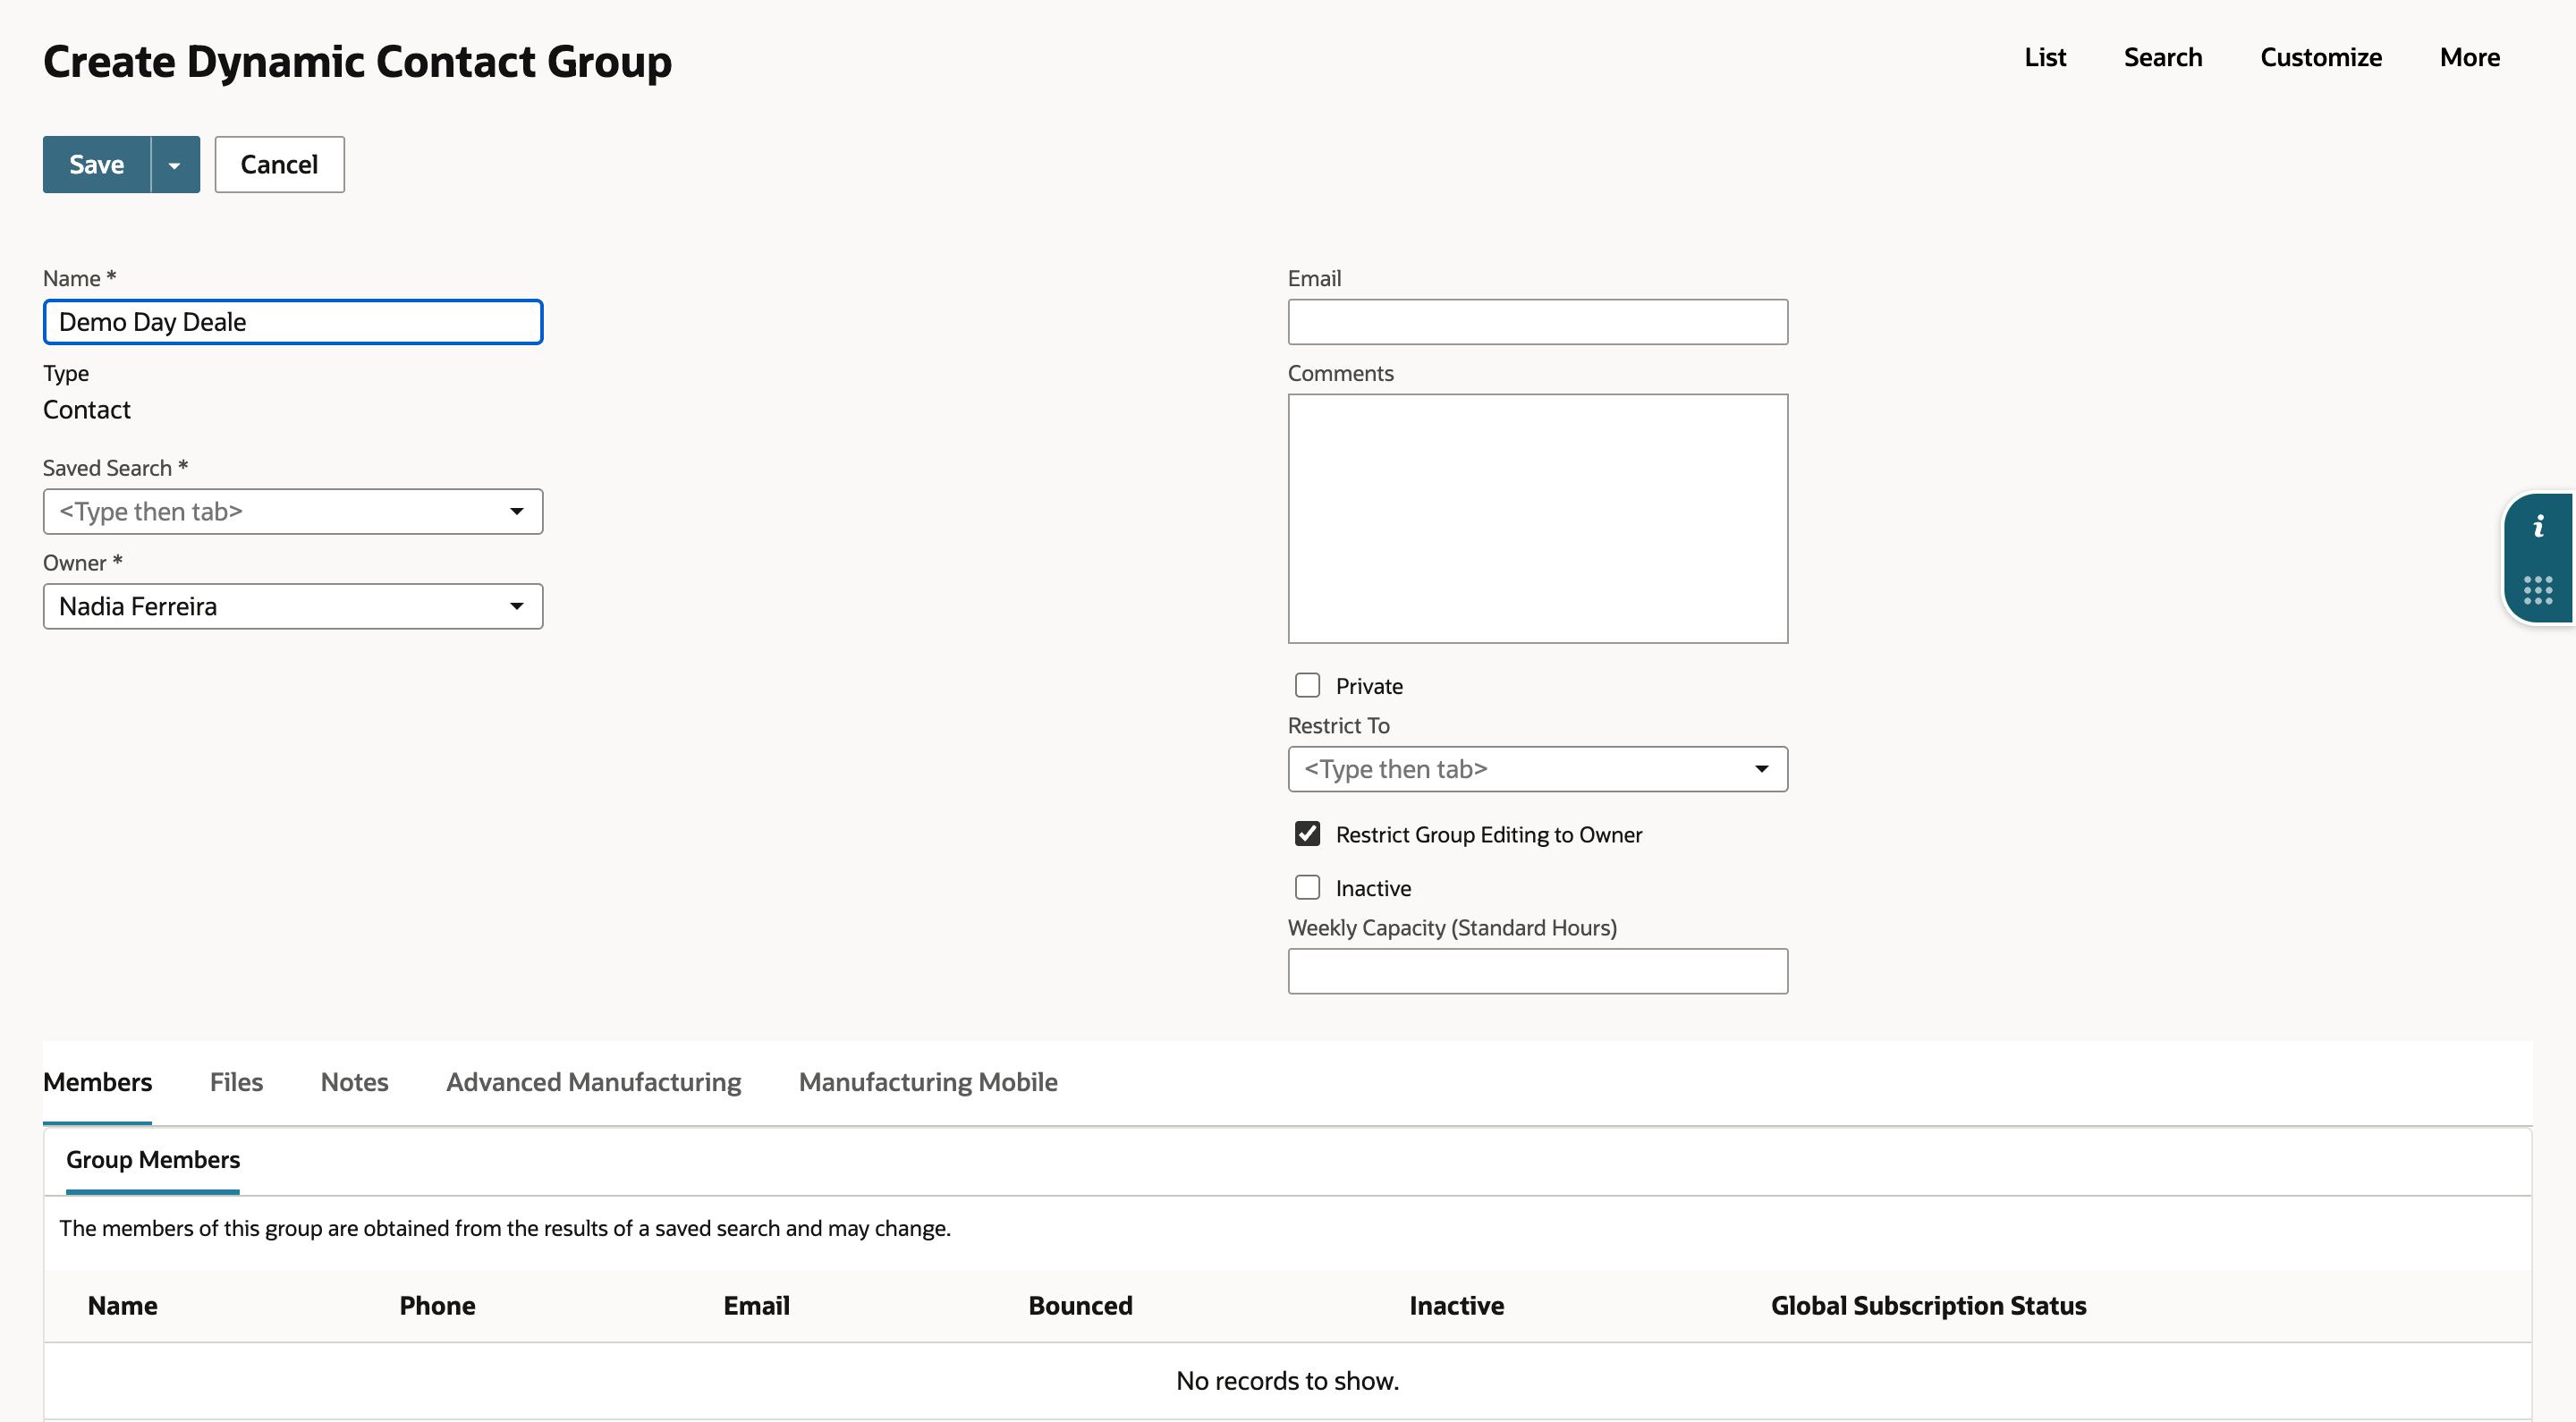Screen dimensions: 2576x1422
Task: Click the 'Contact' type value
Action: coord(87,410)
